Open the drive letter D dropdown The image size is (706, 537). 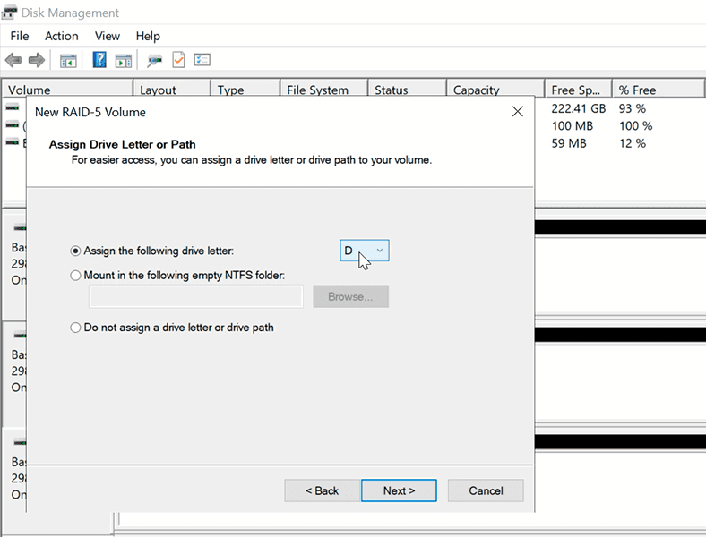(x=365, y=251)
